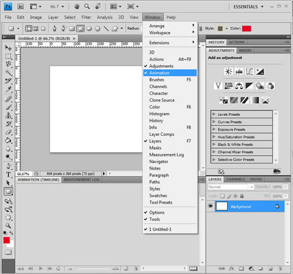Launch Bridge from application bar
Screen dimensions: 293x274
[x=21, y=6]
